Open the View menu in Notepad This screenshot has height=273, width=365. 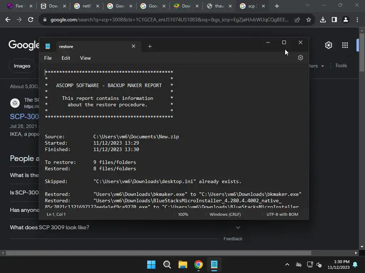tap(86, 58)
